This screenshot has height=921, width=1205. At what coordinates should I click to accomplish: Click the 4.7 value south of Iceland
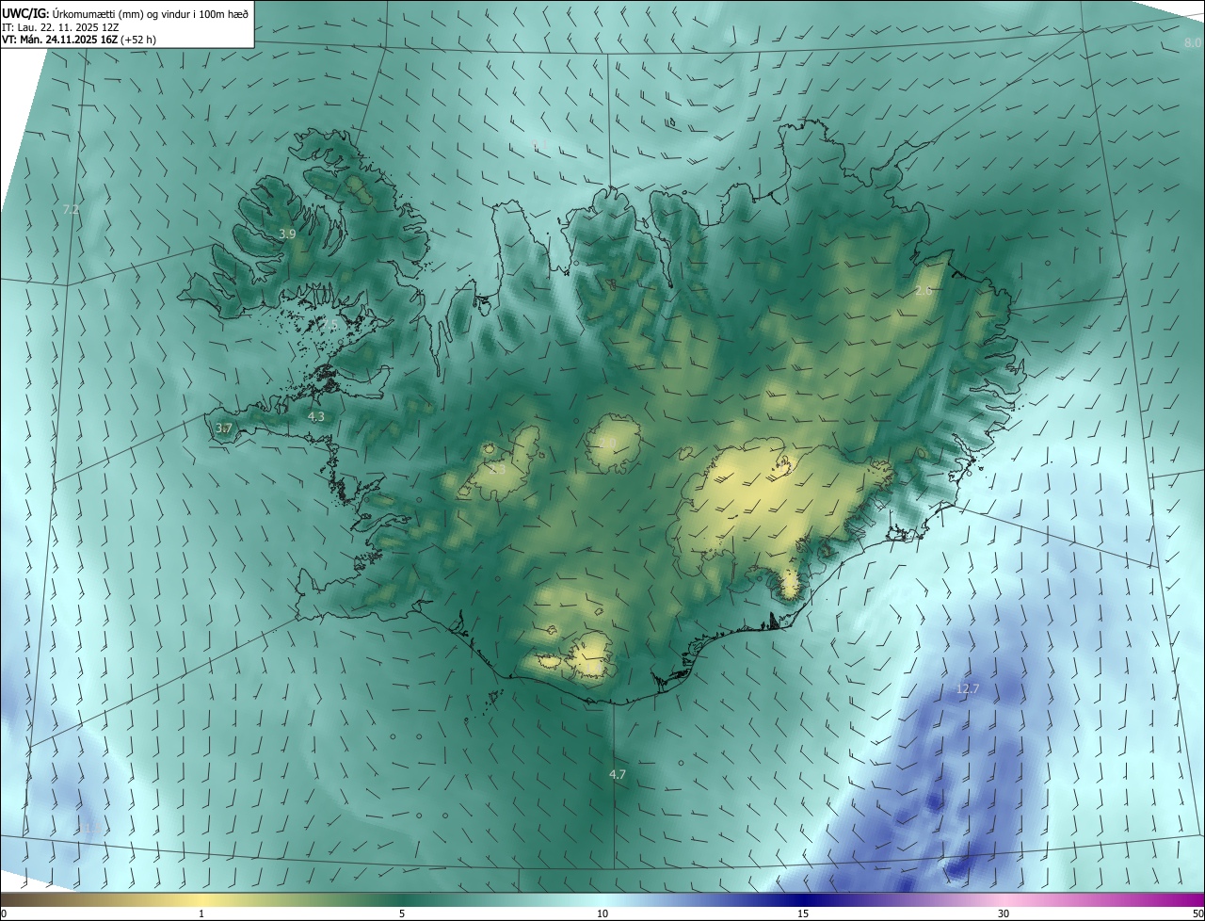pyautogui.click(x=618, y=775)
